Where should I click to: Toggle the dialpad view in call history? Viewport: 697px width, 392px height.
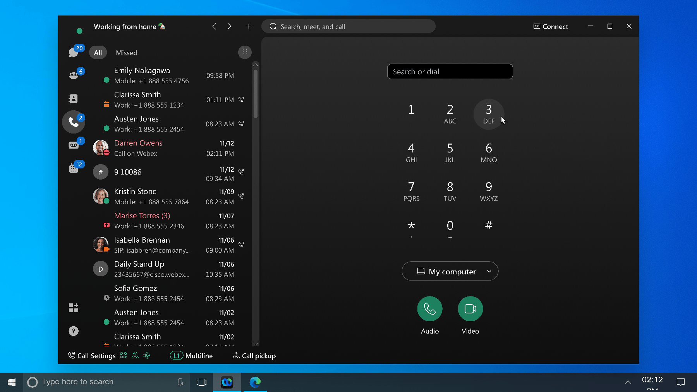tap(245, 52)
